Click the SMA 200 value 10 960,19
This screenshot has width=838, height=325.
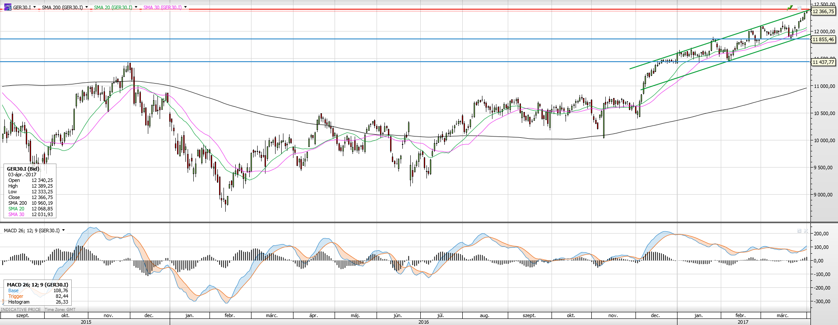pos(42,203)
